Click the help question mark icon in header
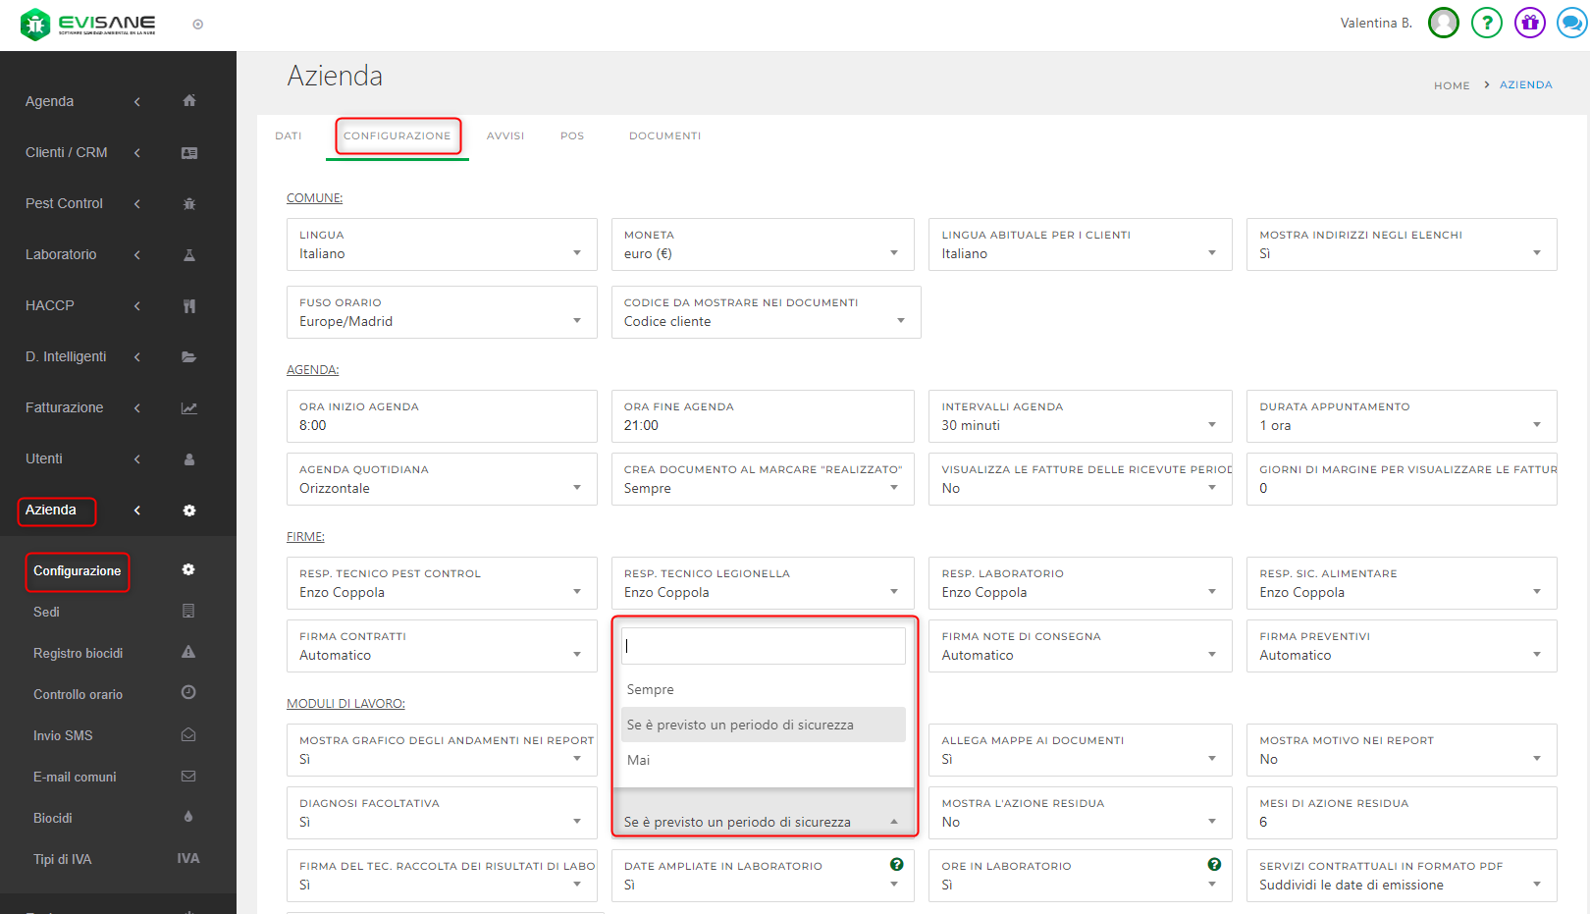Screen dimensions: 1590x914 [1486, 23]
